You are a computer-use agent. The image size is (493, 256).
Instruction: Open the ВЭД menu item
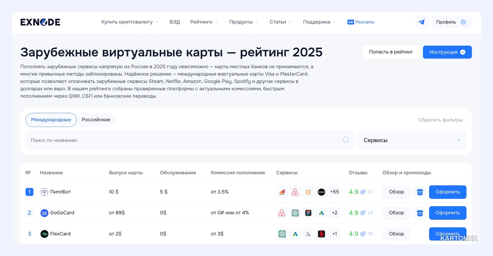tap(175, 22)
